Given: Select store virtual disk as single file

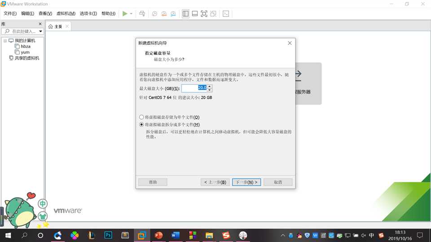Looking at the screenshot, I should [x=169, y=117].
